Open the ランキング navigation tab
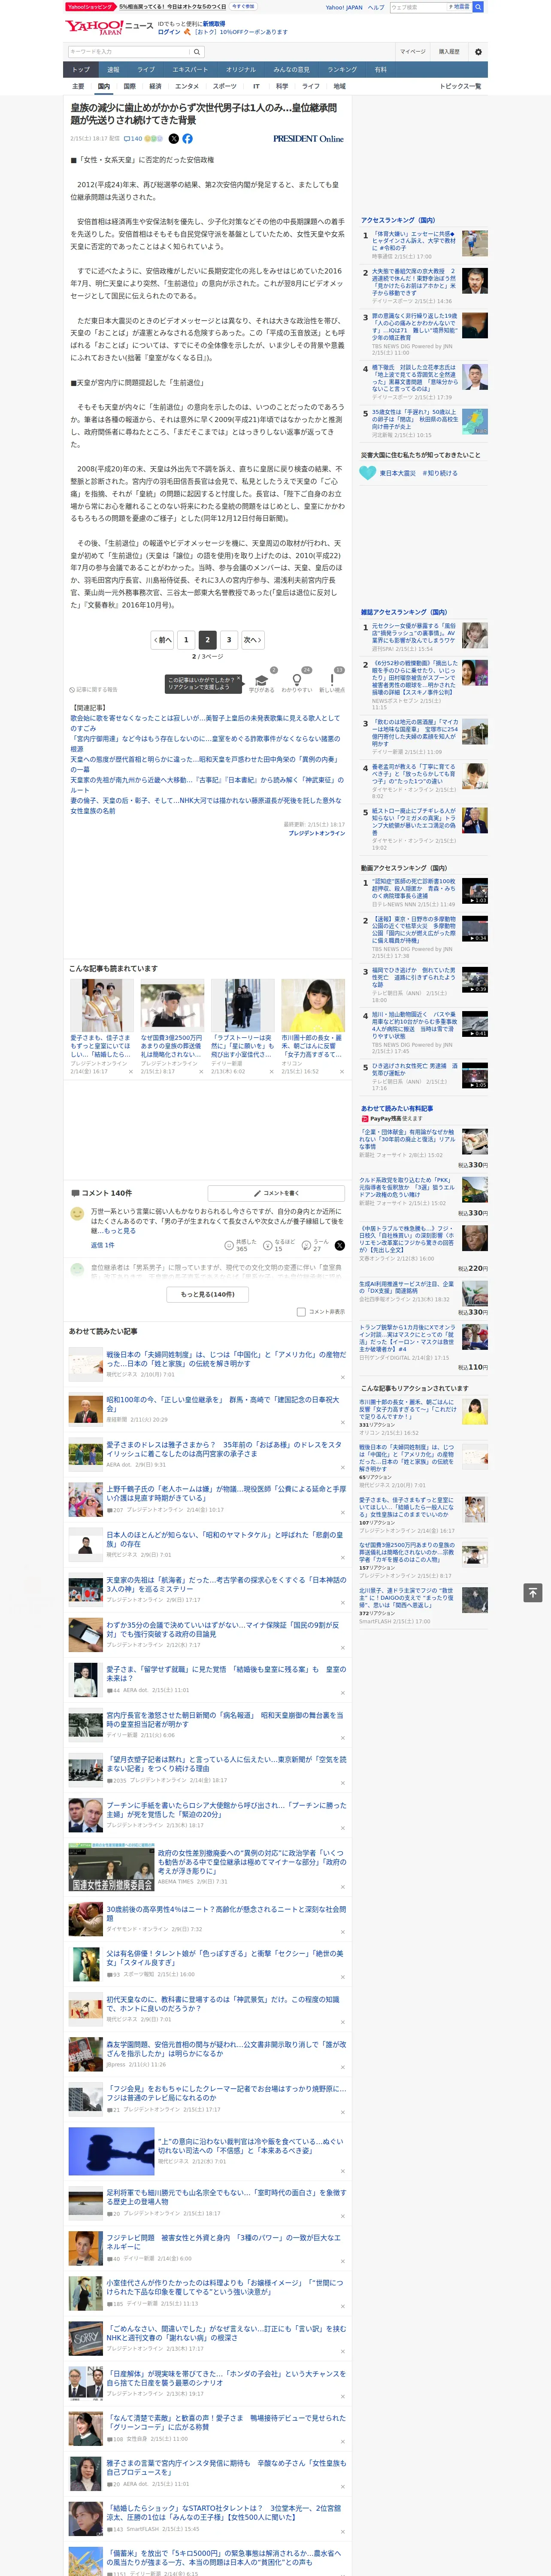 pos(343,70)
